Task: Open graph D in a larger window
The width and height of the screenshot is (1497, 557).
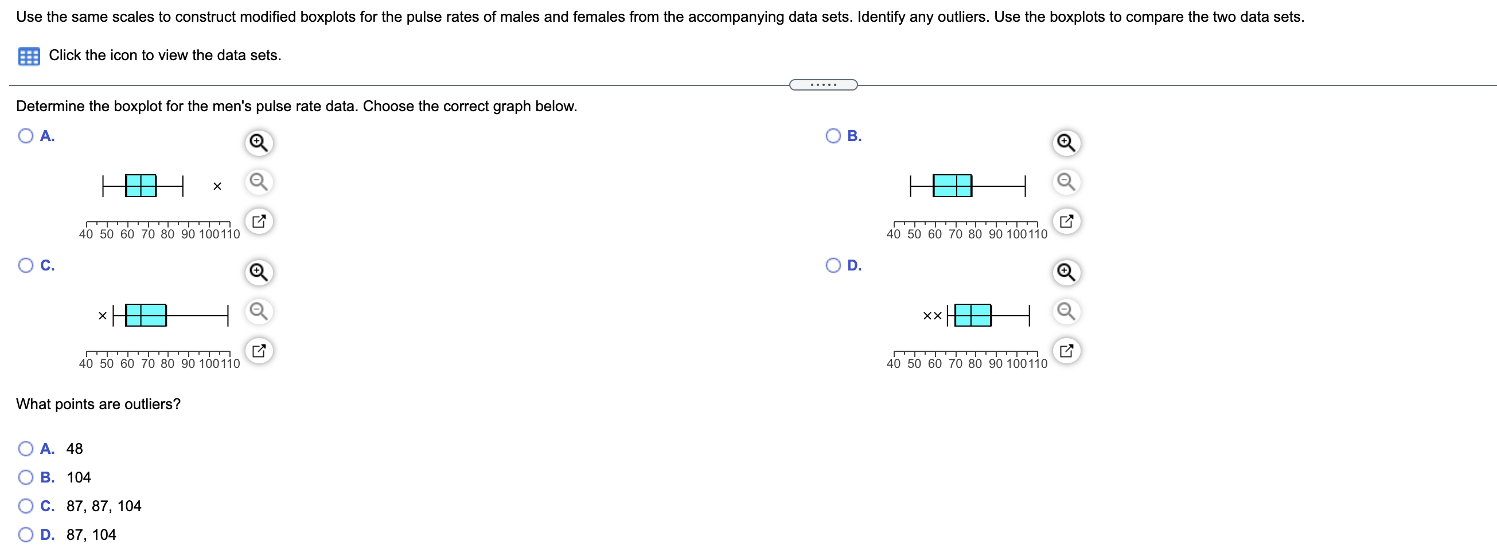Action: tap(1066, 350)
